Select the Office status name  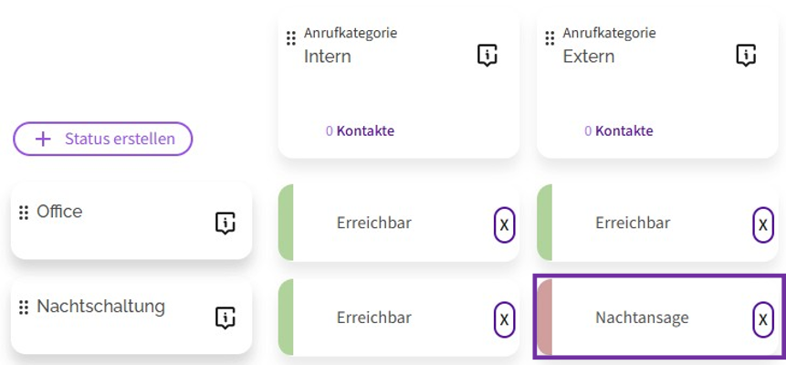click(x=59, y=212)
